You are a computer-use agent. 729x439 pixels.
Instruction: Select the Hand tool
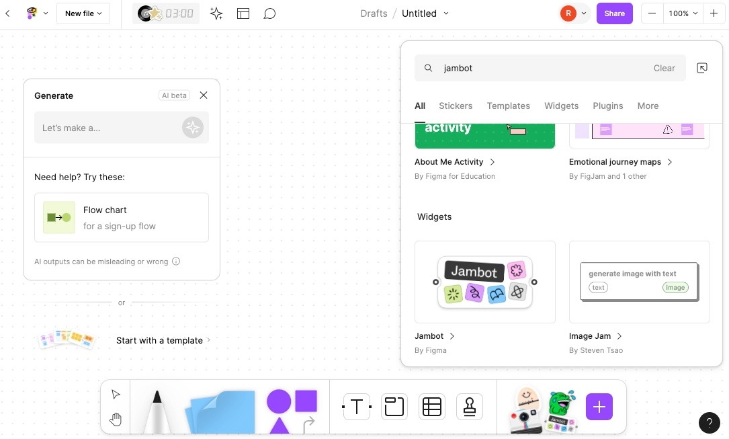[116, 419]
